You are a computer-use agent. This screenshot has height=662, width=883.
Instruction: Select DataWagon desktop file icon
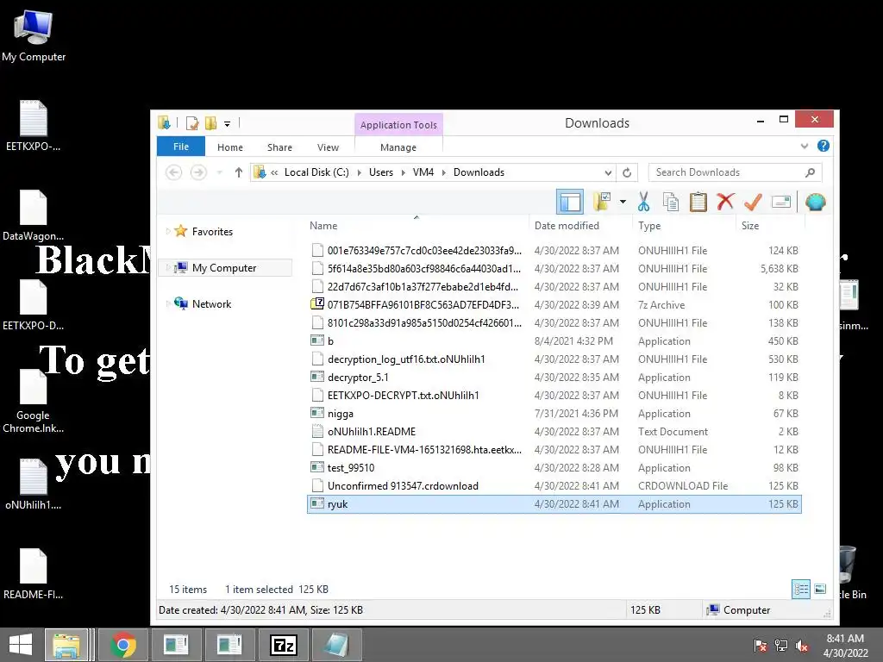pos(34,215)
